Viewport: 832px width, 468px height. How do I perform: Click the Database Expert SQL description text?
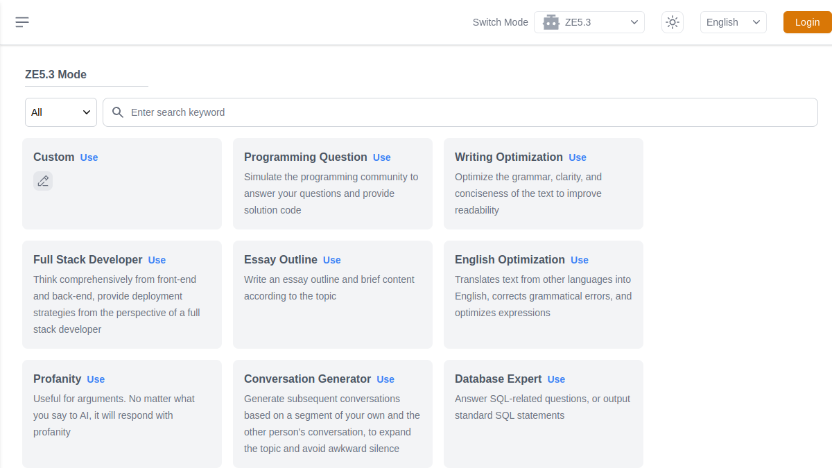(x=543, y=407)
